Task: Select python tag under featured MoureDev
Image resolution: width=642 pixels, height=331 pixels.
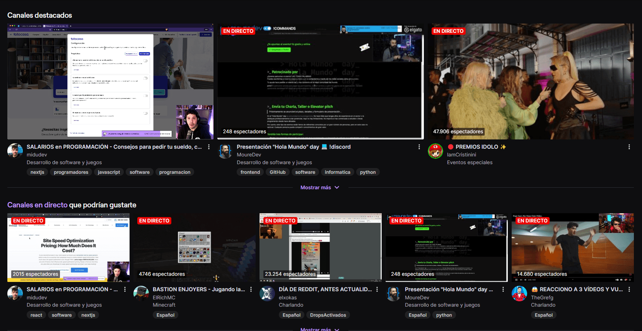Action: click(x=368, y=172)
